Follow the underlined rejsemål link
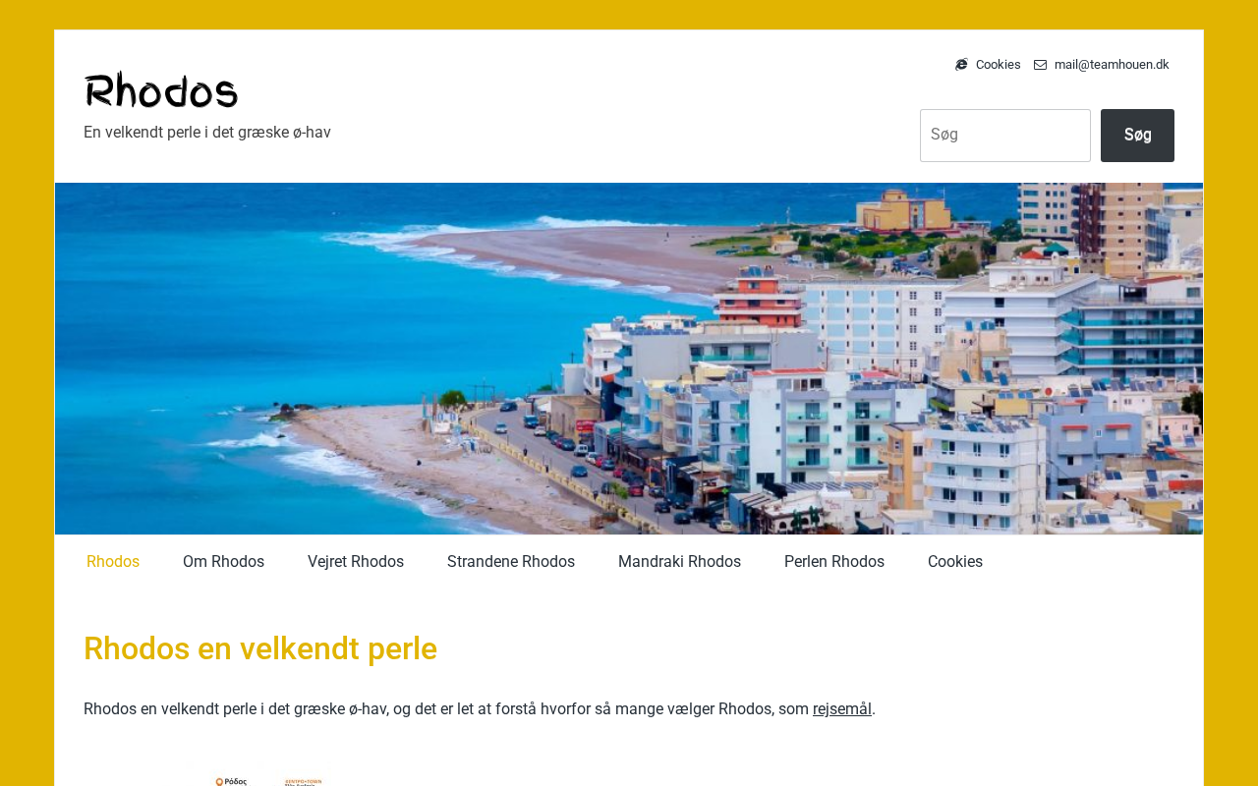Viewport: 1258px width, 786px height. (x=842, y=709)
